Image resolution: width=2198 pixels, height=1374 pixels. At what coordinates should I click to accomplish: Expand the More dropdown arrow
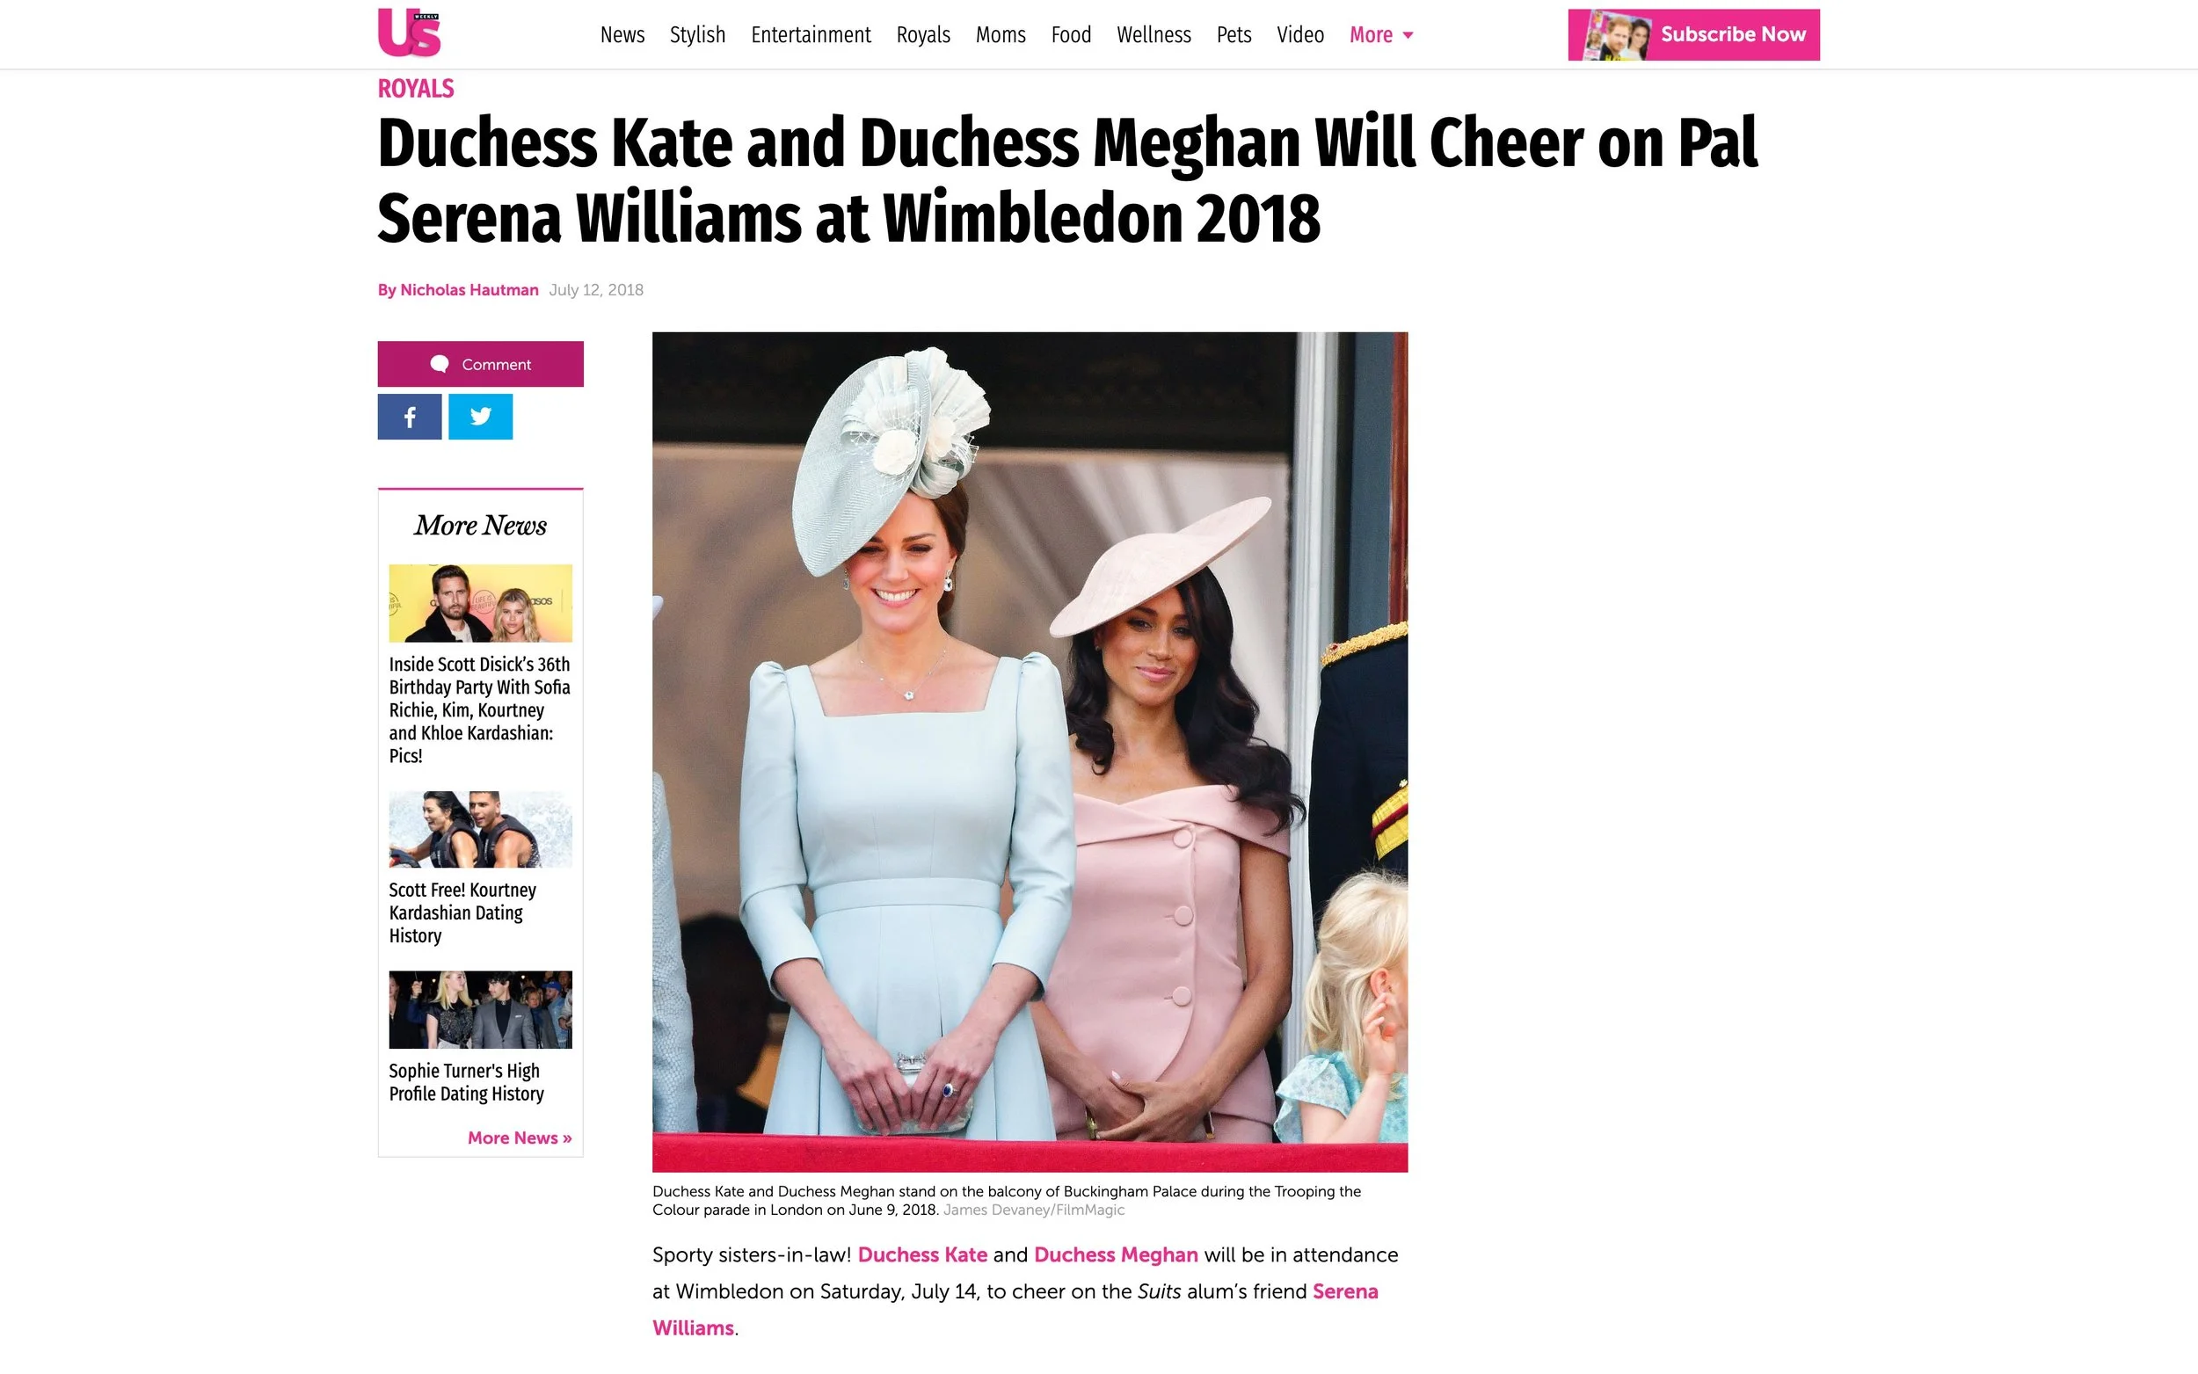[x=1408, y=35]
